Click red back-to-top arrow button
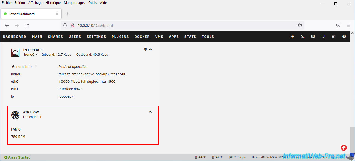The height and width of the screenshot is (161, 355). 344,148
